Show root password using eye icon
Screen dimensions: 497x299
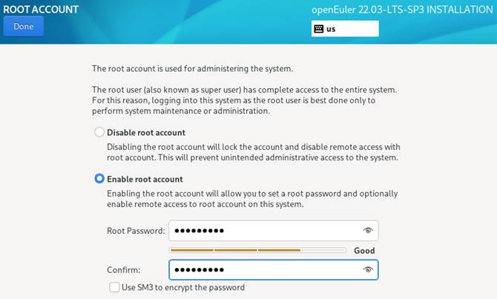click(x=367, y=231)
